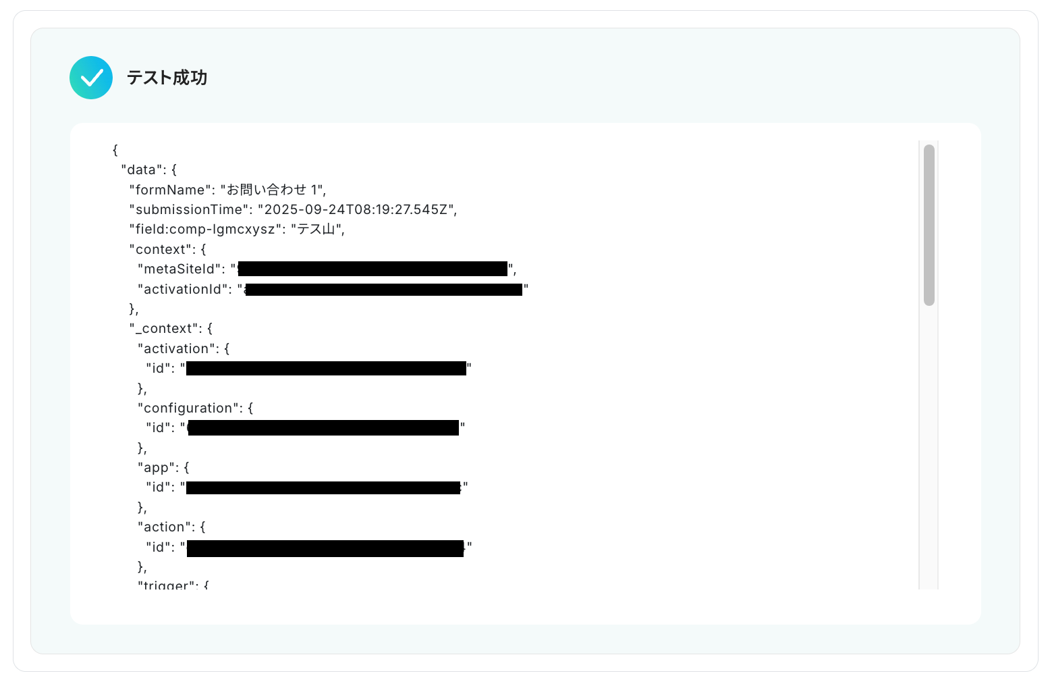Click the "metaSiteId" key text
This screenshot has height=682, width=1050.
[x=181, y=269]
